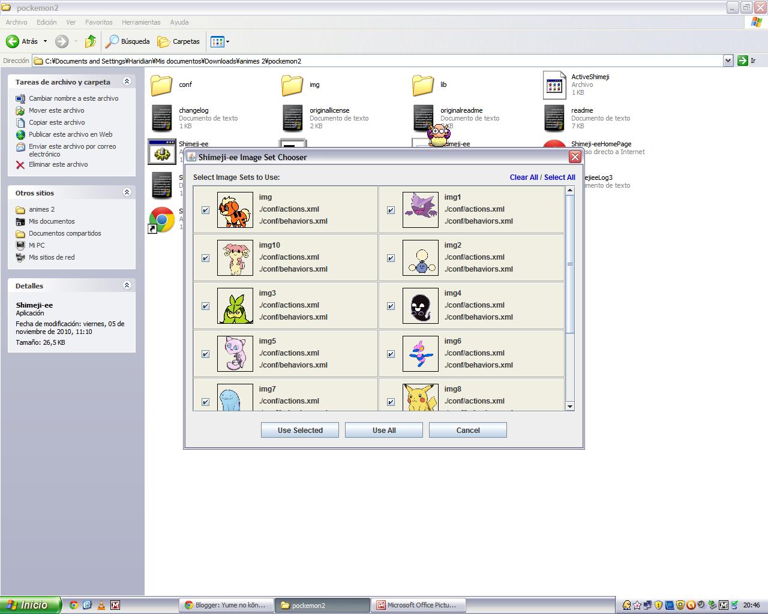Open the views layout icon
The width and height of the screenshot is (768, 614).
217,41
